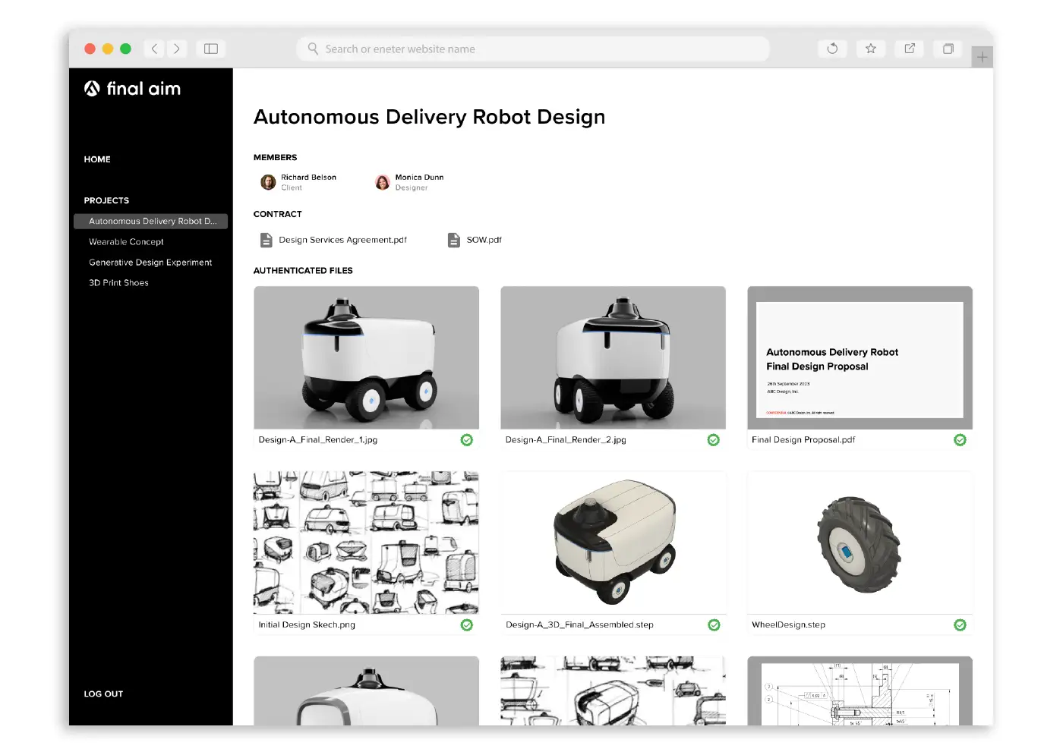Click the MEMBERS section heading
The width and height of the screenshot is (1063, 755).
(x=275, y=158)
